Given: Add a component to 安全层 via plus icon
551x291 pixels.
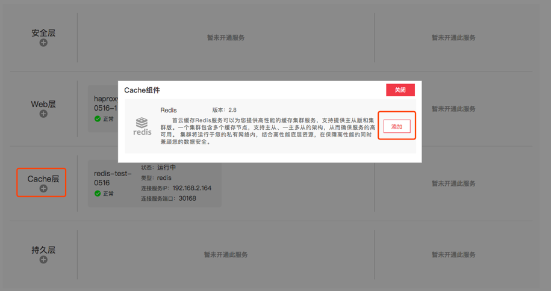Looking at the screenshot, I should click(x=43, y=43).
